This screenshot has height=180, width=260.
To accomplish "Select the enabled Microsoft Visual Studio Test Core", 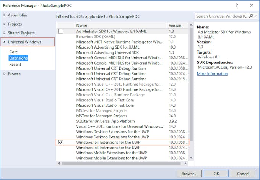I will point(122,105).
